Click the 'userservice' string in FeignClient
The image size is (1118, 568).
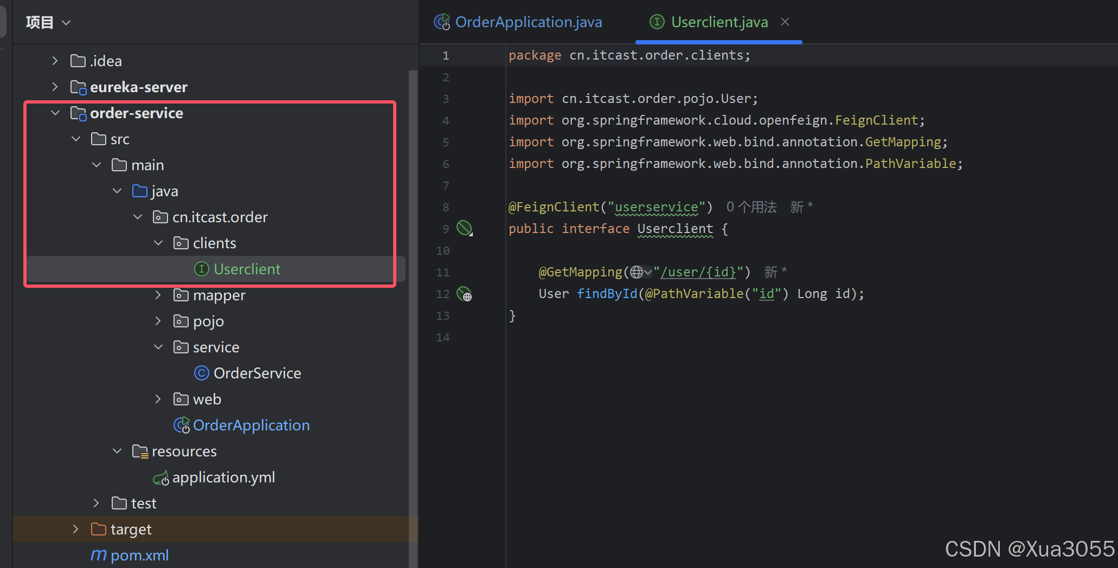[656, 207]
